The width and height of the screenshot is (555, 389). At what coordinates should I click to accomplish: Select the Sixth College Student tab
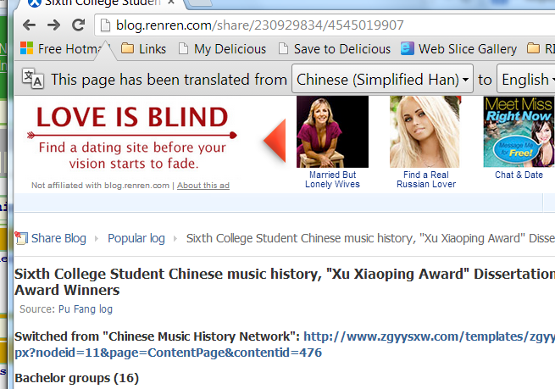click(99, 3)
